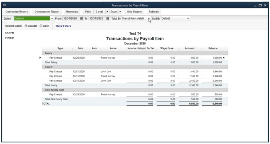Click the Amount column header
The height and width of the screenshot is (144, 270).
click(190, 48)
